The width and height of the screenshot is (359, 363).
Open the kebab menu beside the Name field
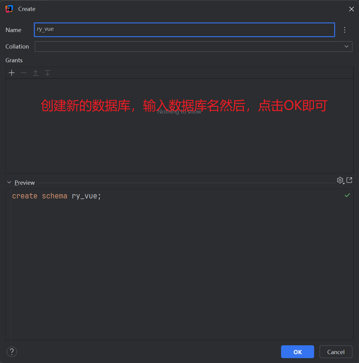[x=345, y=30]
